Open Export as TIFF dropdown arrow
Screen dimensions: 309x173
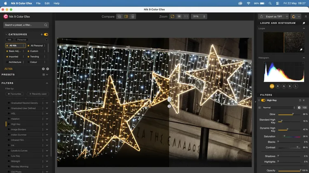287,16
